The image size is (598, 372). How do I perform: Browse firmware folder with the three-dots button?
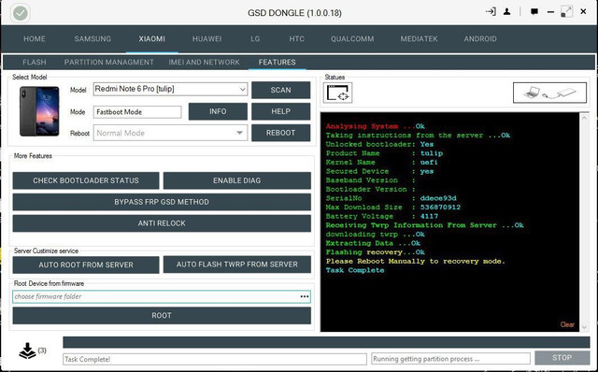305,296
